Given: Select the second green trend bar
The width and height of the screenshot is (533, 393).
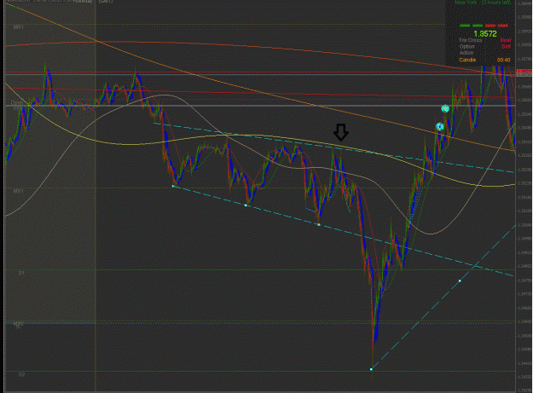Looking at the screenshot, I should coord(478,26).
